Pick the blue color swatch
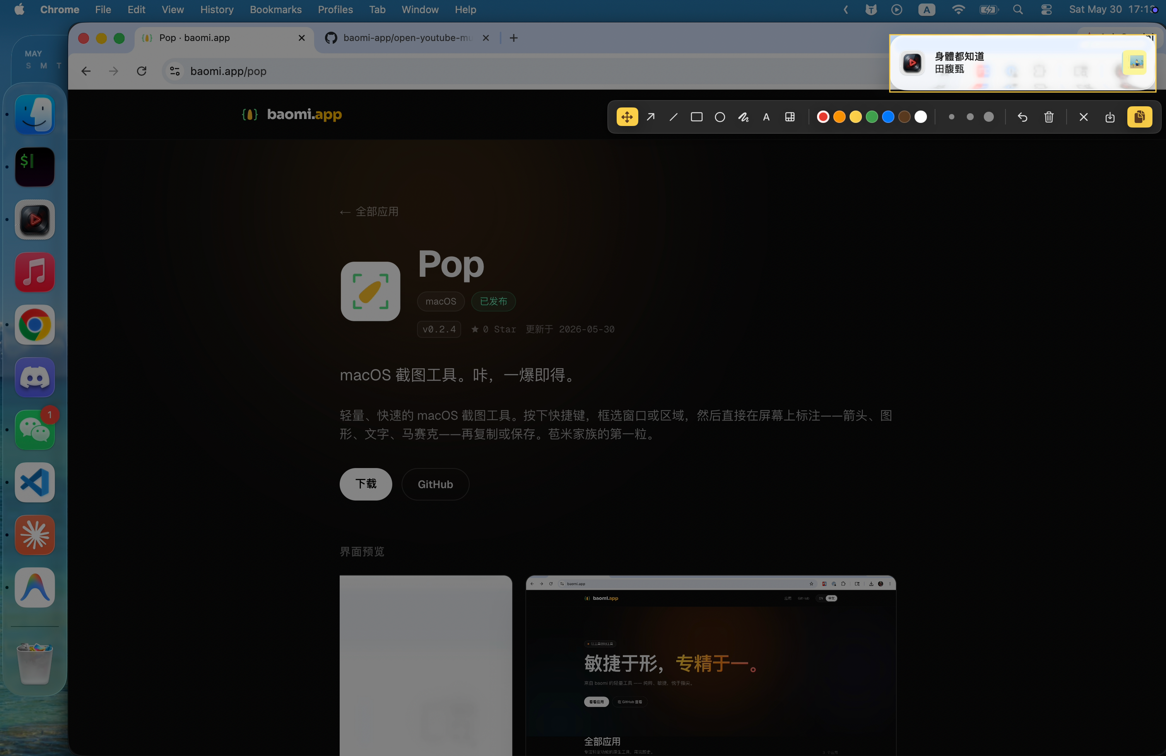 [888, 117]
